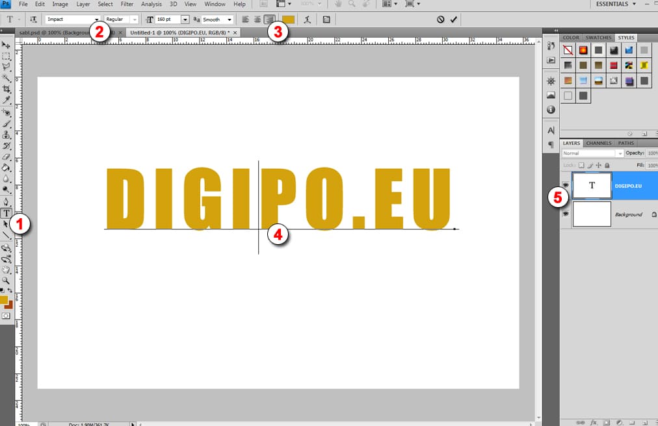Click the text color swatch in options bar
This screenshot has width=658, height=426.
click(x=288, y=19)
